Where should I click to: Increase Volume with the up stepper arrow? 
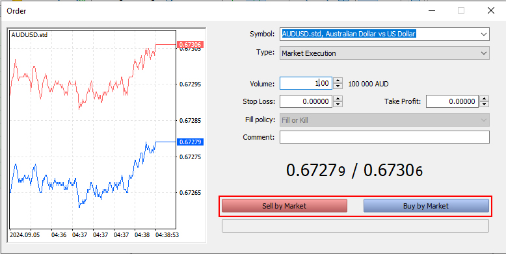point(338,81)
